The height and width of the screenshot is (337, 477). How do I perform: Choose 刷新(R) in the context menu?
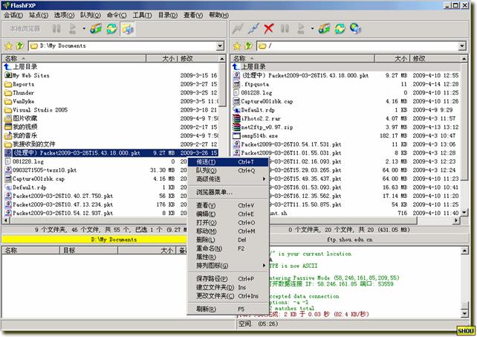[x=228, y=309]
